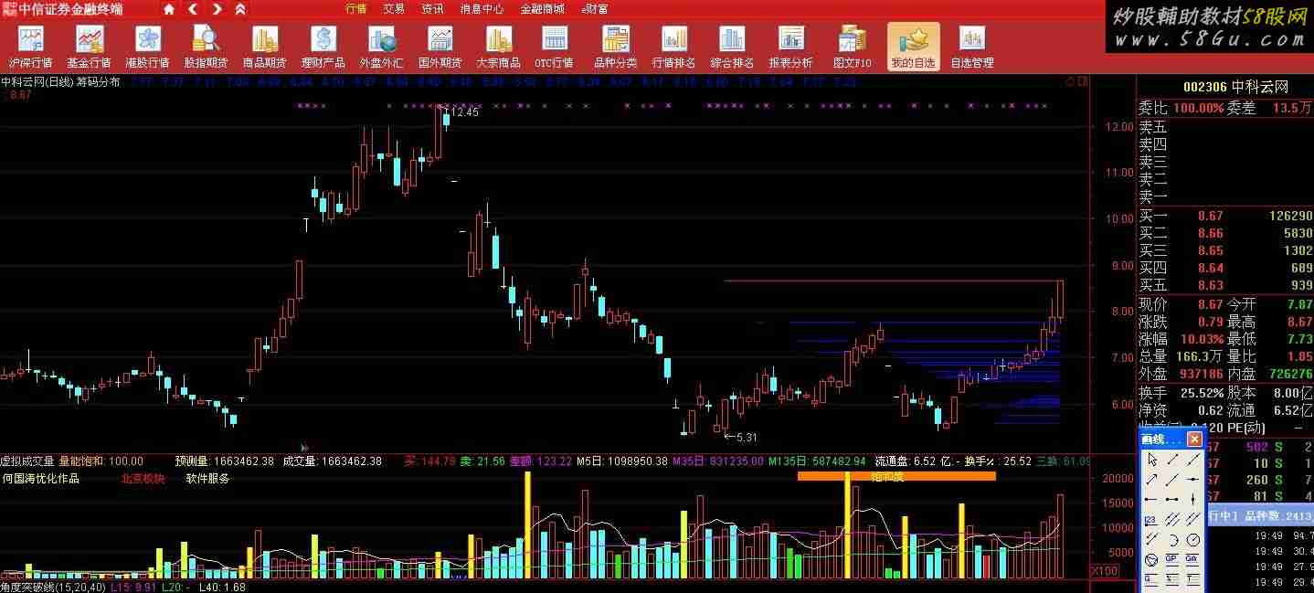Click 角度突破线(15,20,40) indicator name
This screenshot has height=593, width=1314.
(53, 587)
